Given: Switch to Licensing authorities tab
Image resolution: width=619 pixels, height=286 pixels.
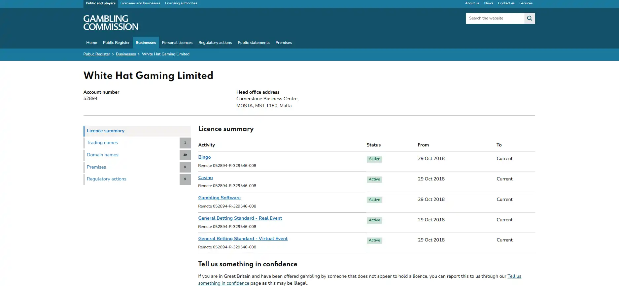Looking at the screenshot, I should [181, 3].
